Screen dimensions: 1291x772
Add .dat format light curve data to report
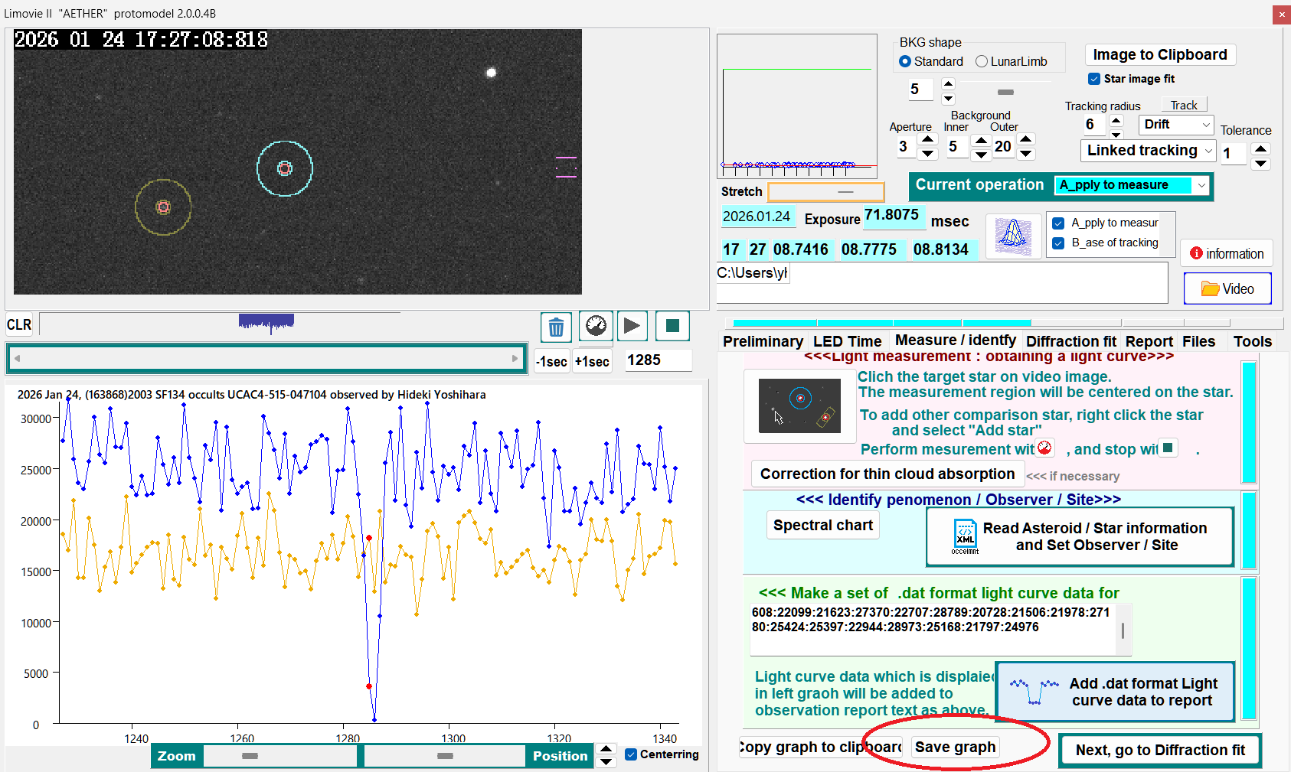pyautogui.click(x=1115, y=692)
